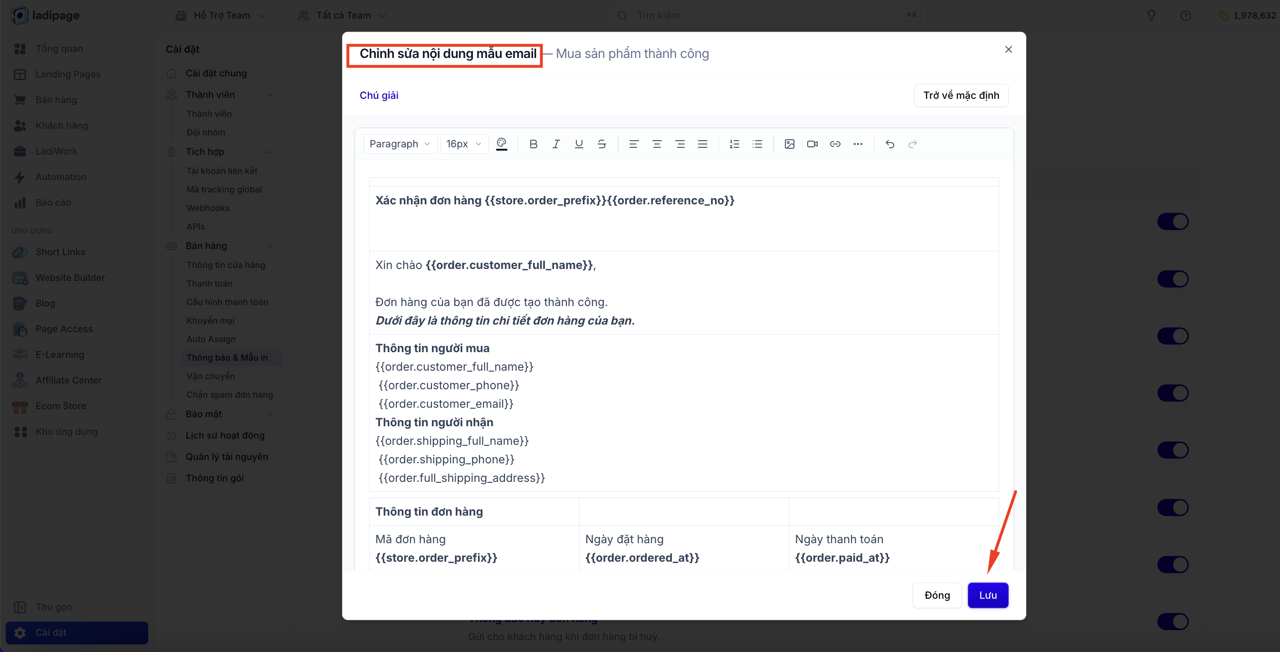This screenshot has height=652, width=1280.
Task: Toggle the third notification switch
Action: 1173,336
